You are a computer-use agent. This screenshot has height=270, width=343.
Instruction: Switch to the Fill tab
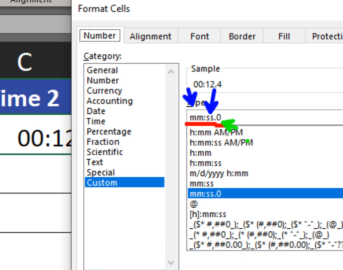point(284,36)
